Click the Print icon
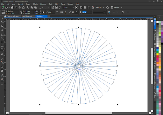Viewport: 163px width, 115px height. click(x=24, y=8)
